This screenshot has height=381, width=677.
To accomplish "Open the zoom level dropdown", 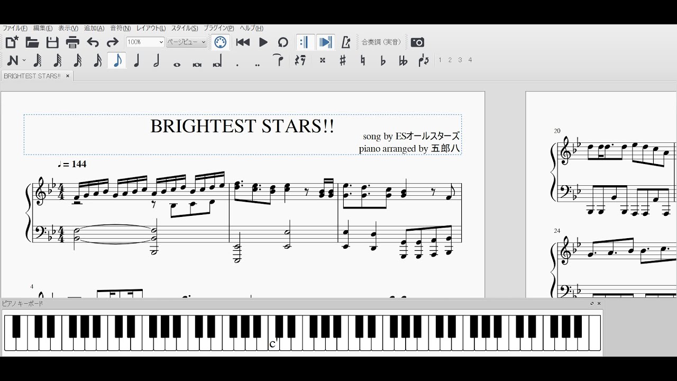I will (x=145, y=42).
